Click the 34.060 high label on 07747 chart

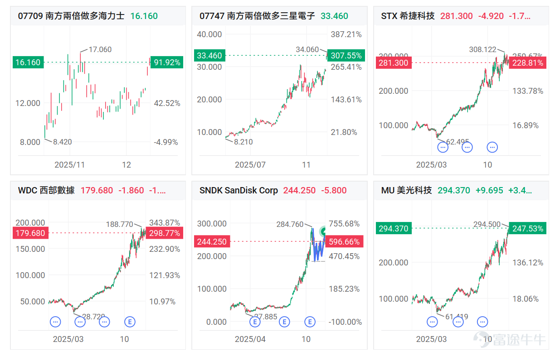[x=307, y=49]
